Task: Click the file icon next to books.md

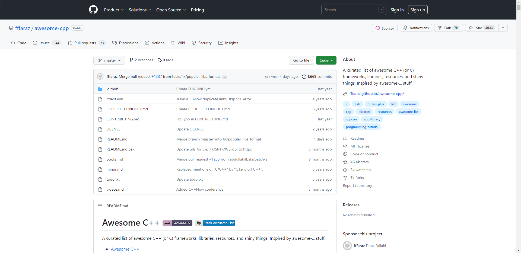Action: 100,159
